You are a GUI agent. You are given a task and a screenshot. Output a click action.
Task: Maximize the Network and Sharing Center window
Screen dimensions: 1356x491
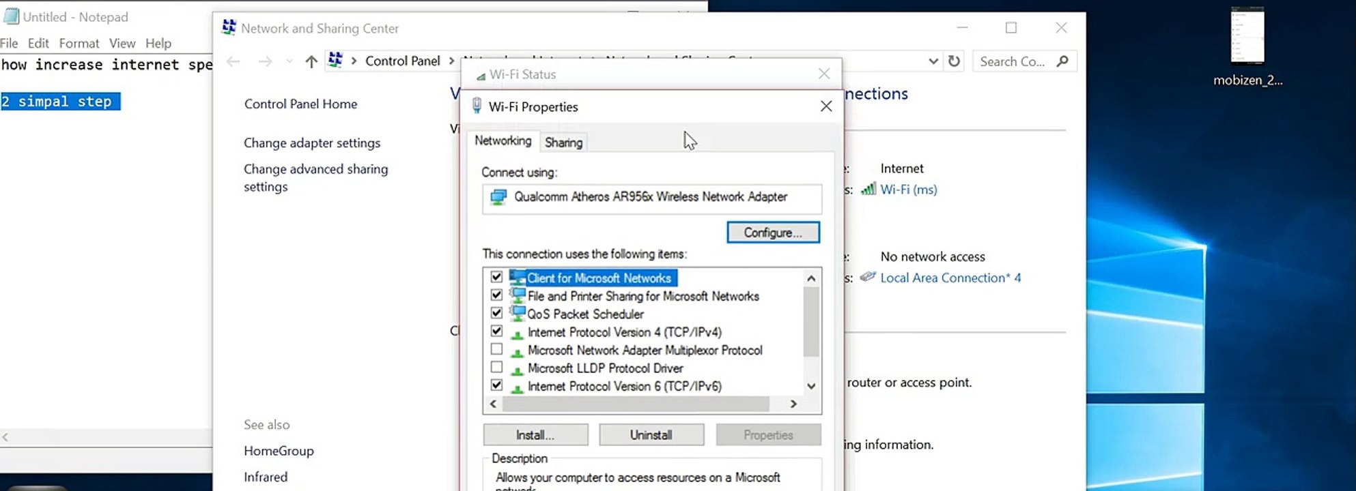point(1011,27)
